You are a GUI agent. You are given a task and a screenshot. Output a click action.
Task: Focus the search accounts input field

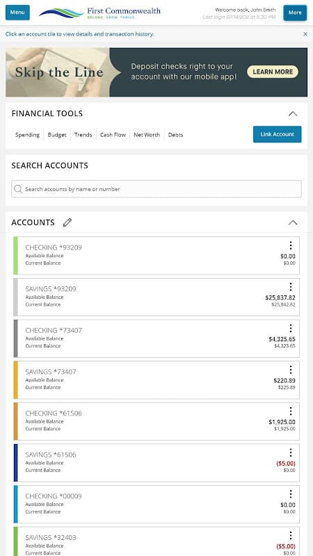point(156,189)
